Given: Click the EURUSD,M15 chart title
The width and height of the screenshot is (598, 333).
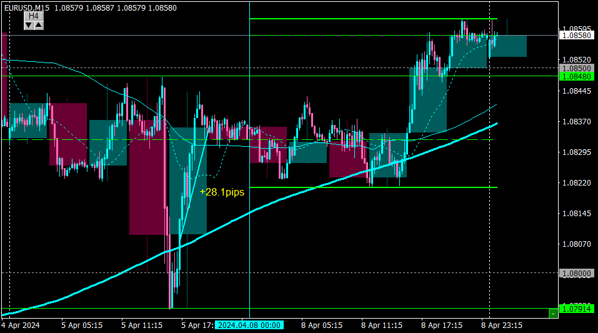Looking at the screenshot, I should (x=27, y=8).
